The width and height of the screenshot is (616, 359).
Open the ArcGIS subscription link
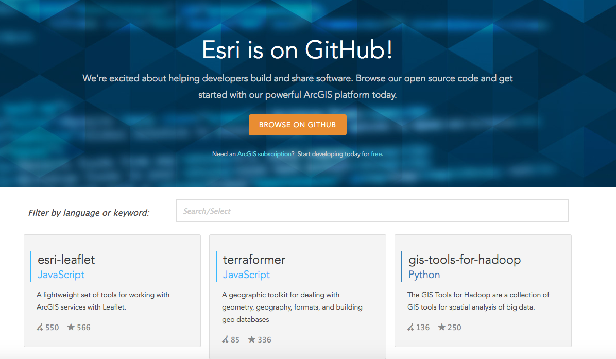pos(264,154)
